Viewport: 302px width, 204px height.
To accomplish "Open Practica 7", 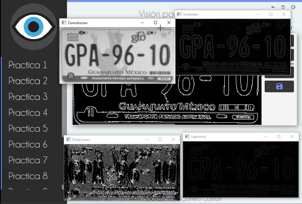I will coord(28,160).
